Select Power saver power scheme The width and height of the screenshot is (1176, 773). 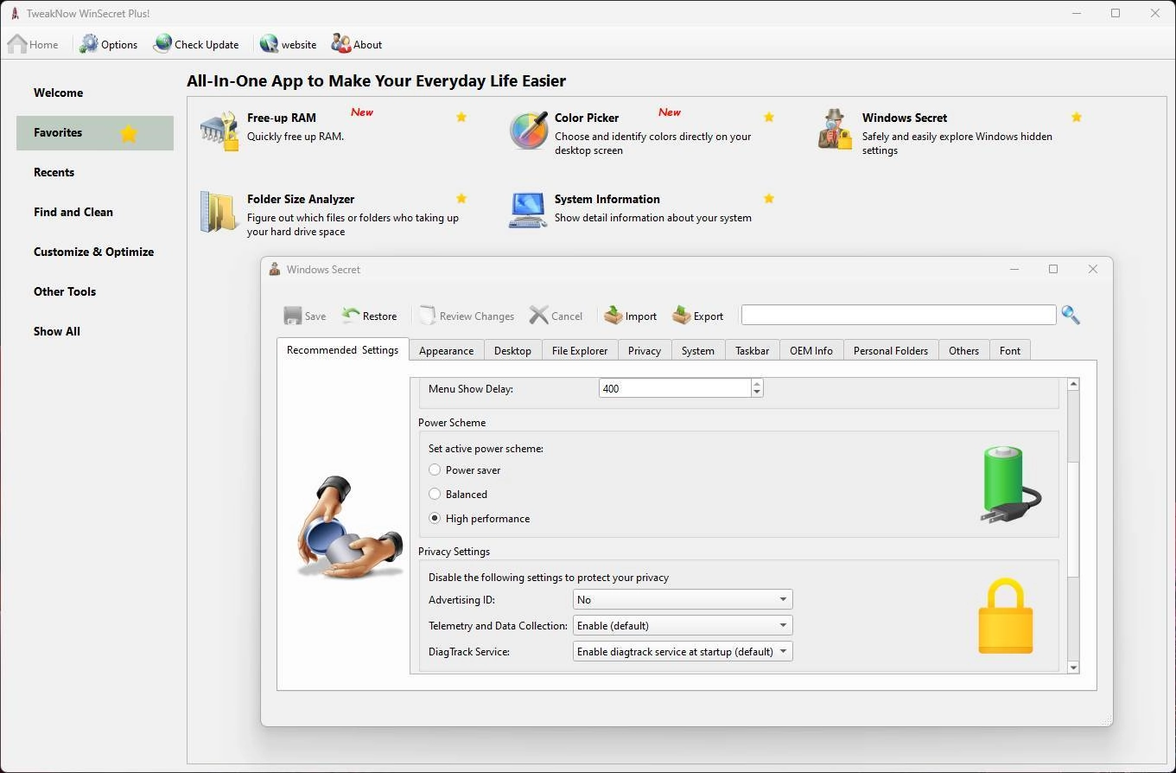[435, 470]
